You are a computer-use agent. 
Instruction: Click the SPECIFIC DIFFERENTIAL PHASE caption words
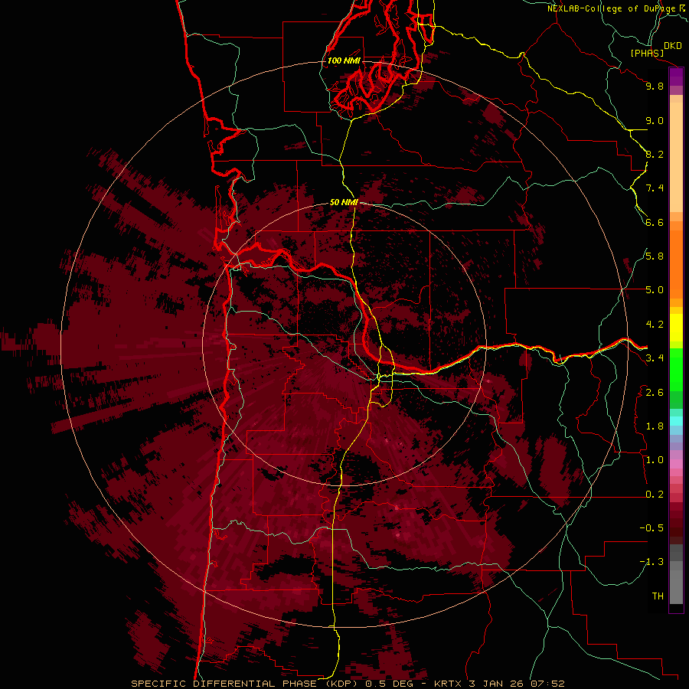(224, 684)
